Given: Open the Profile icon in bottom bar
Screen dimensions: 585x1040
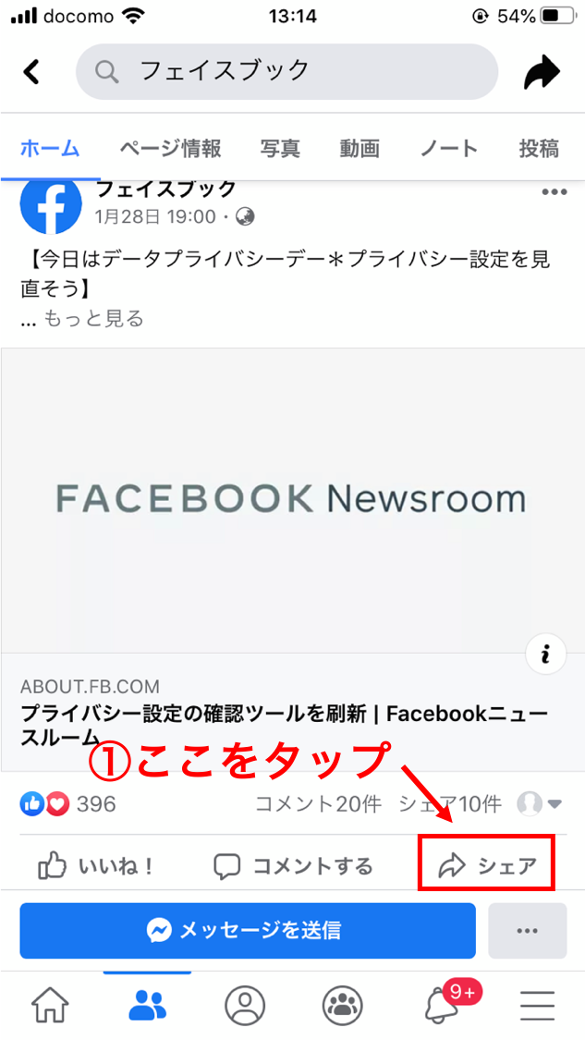Looking at the screenshot, I should point(245,1006).
